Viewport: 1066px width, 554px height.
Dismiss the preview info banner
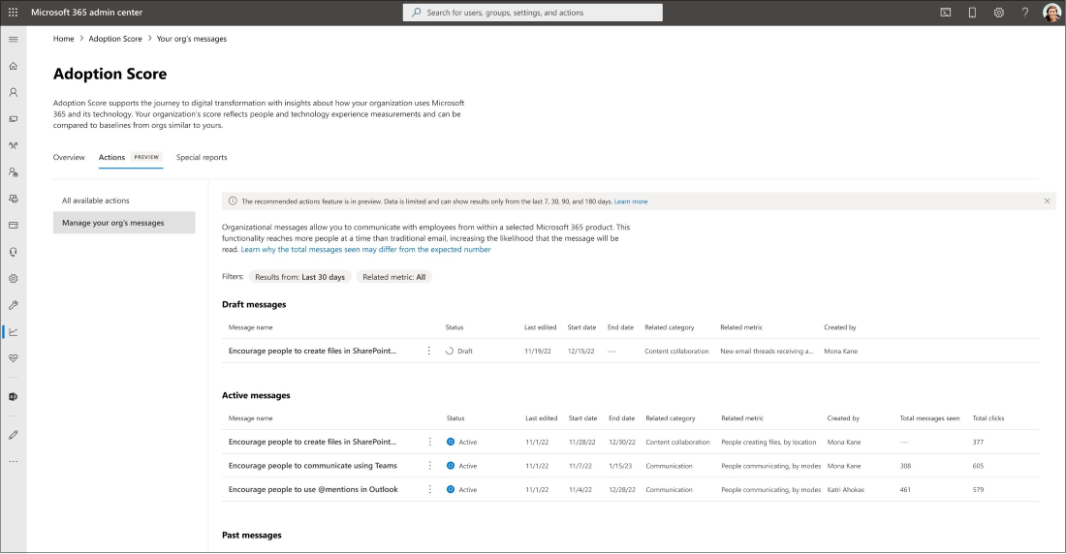click(x=1047, y=201)
